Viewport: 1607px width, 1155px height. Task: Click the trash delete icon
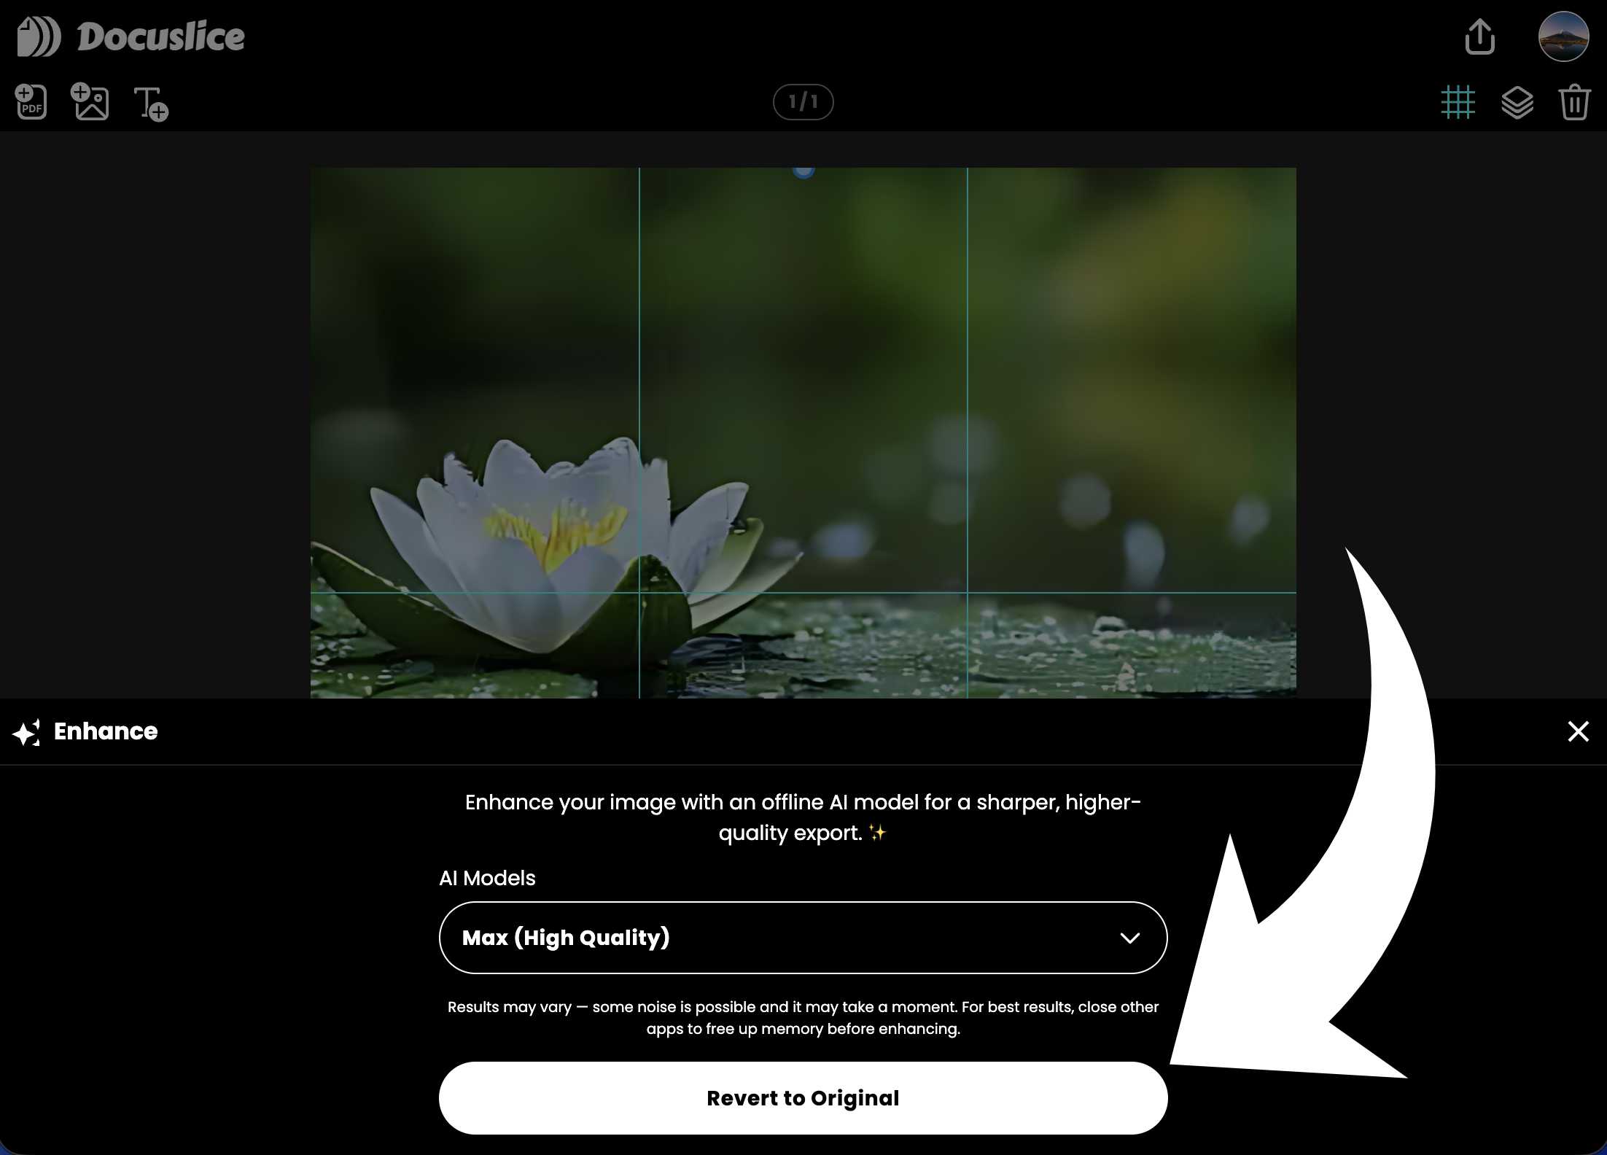pyautogui.click(x=1574, y=102)
